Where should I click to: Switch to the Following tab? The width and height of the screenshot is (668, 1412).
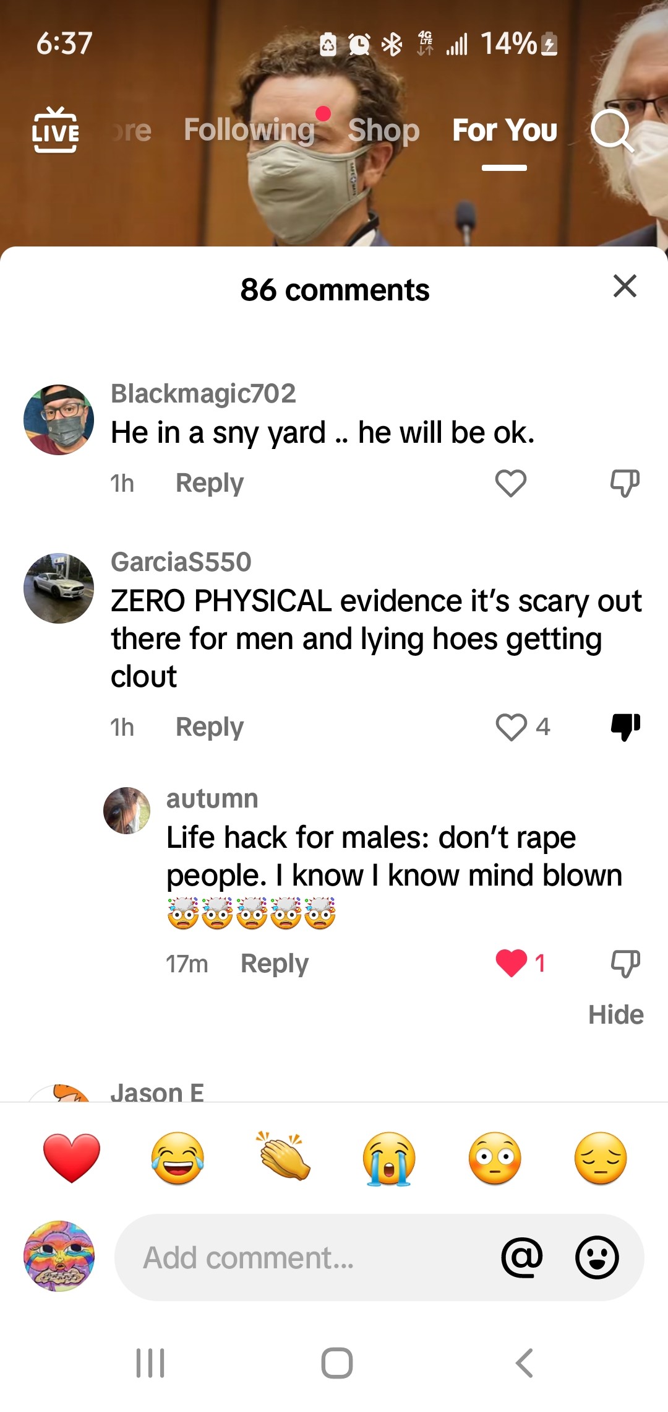click(x=249, y=130)
